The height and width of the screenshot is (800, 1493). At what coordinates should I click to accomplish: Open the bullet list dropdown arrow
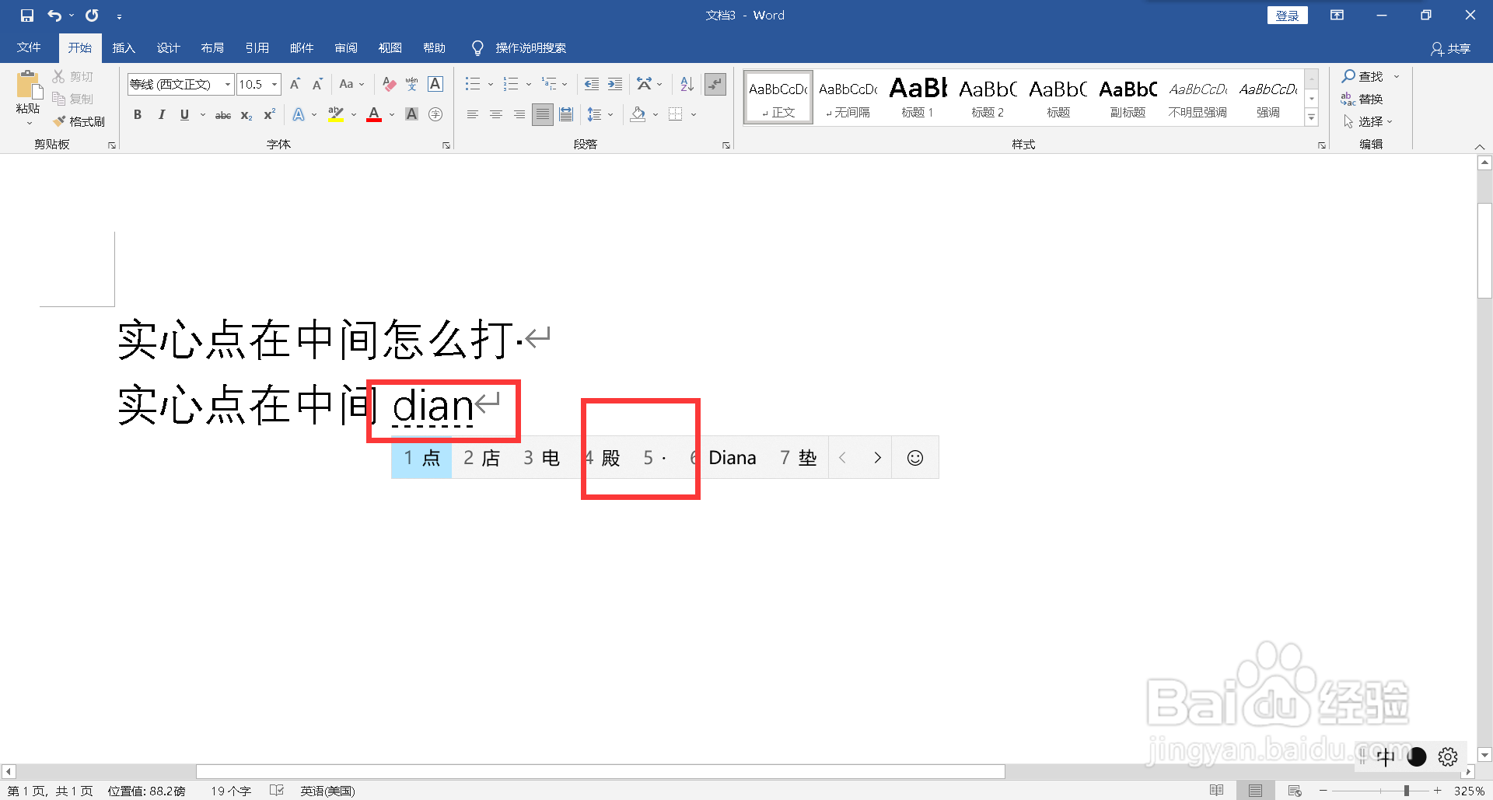[491, 84]
